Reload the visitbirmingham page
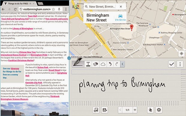Image resolution: width=186 pixels, height=116 pixels. [15, 9]
